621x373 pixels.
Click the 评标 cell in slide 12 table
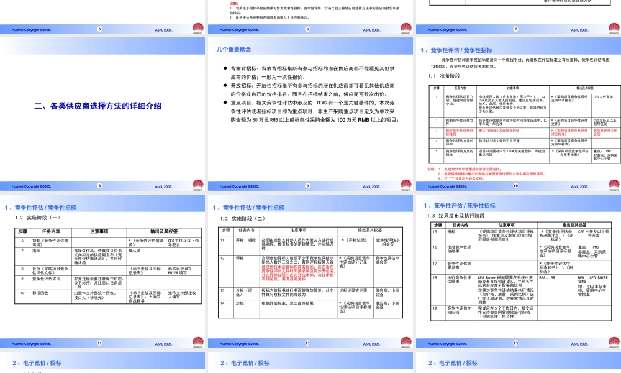click(x=247, y=270)
